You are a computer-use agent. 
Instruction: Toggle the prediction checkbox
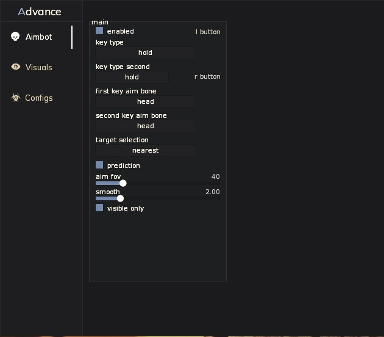(99, 165)
